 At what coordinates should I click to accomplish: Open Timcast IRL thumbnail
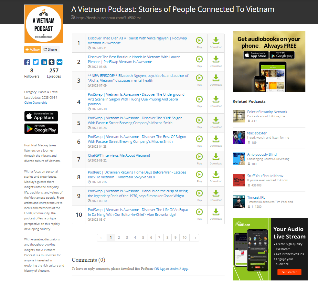(239, 202)
